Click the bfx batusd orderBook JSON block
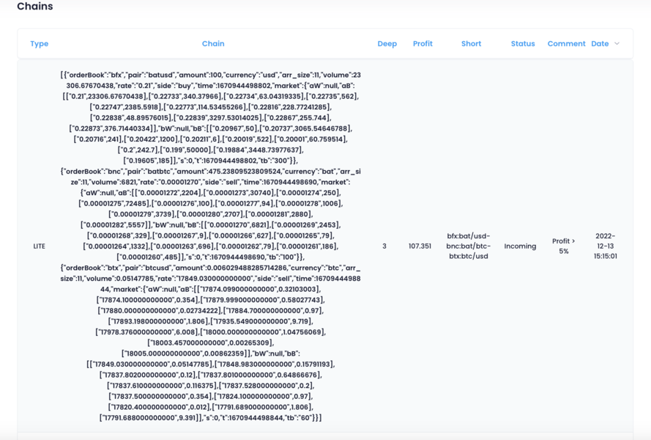 coord(211,117)
